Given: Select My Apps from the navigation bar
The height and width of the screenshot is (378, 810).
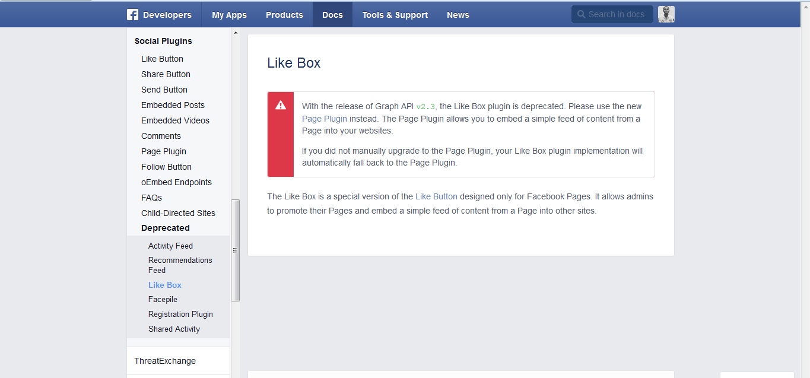Looking at the screenshot, I should tap(229, 14).
